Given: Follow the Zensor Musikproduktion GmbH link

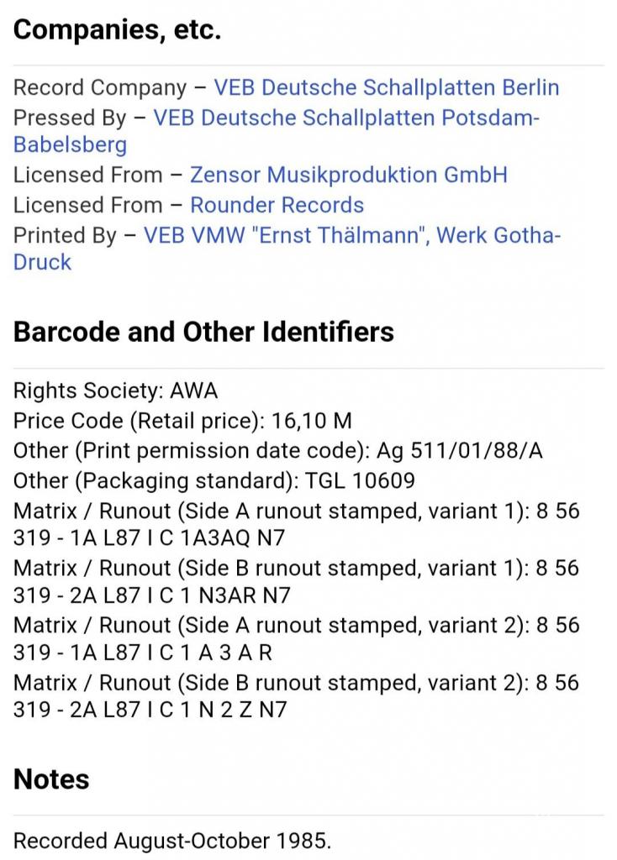Looking at the screenshot, I should (348, 176).
